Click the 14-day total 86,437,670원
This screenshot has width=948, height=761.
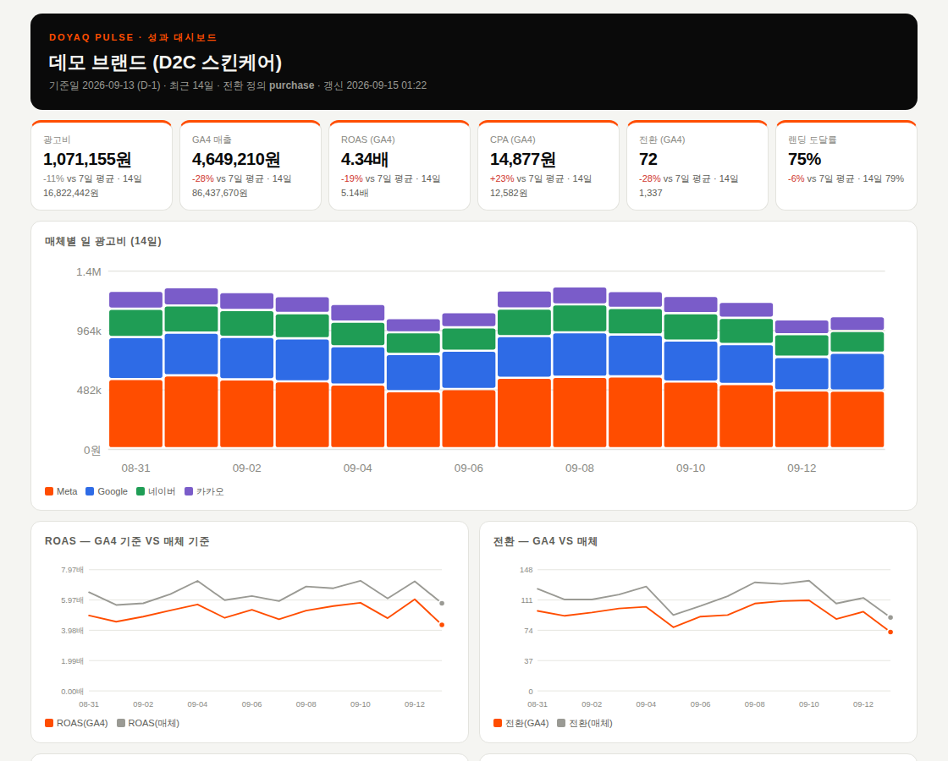219,194
